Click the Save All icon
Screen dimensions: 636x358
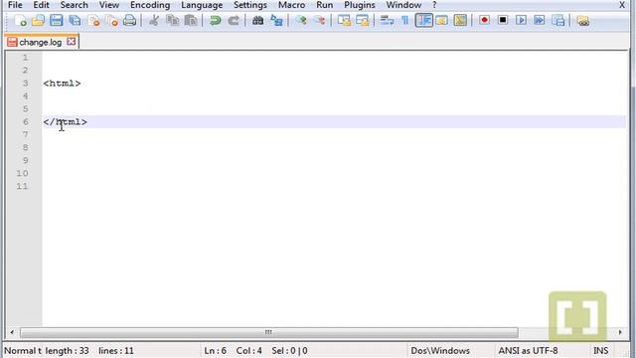[75, 20]
